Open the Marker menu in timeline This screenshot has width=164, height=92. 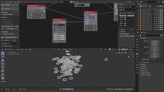coord(25,89)
